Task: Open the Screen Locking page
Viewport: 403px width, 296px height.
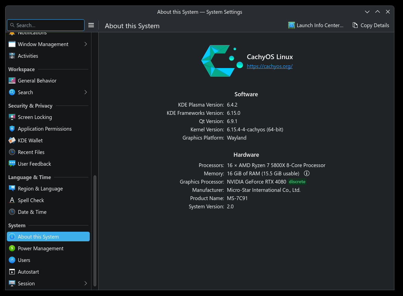Action: [48, 117]
